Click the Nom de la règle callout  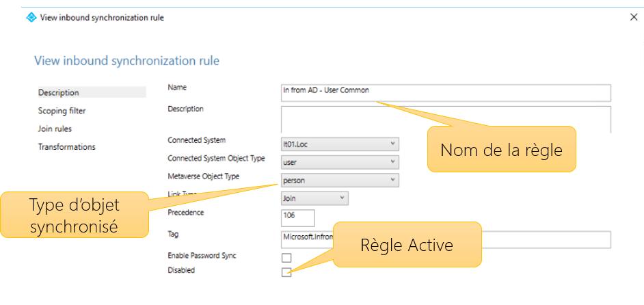(501, 150)
